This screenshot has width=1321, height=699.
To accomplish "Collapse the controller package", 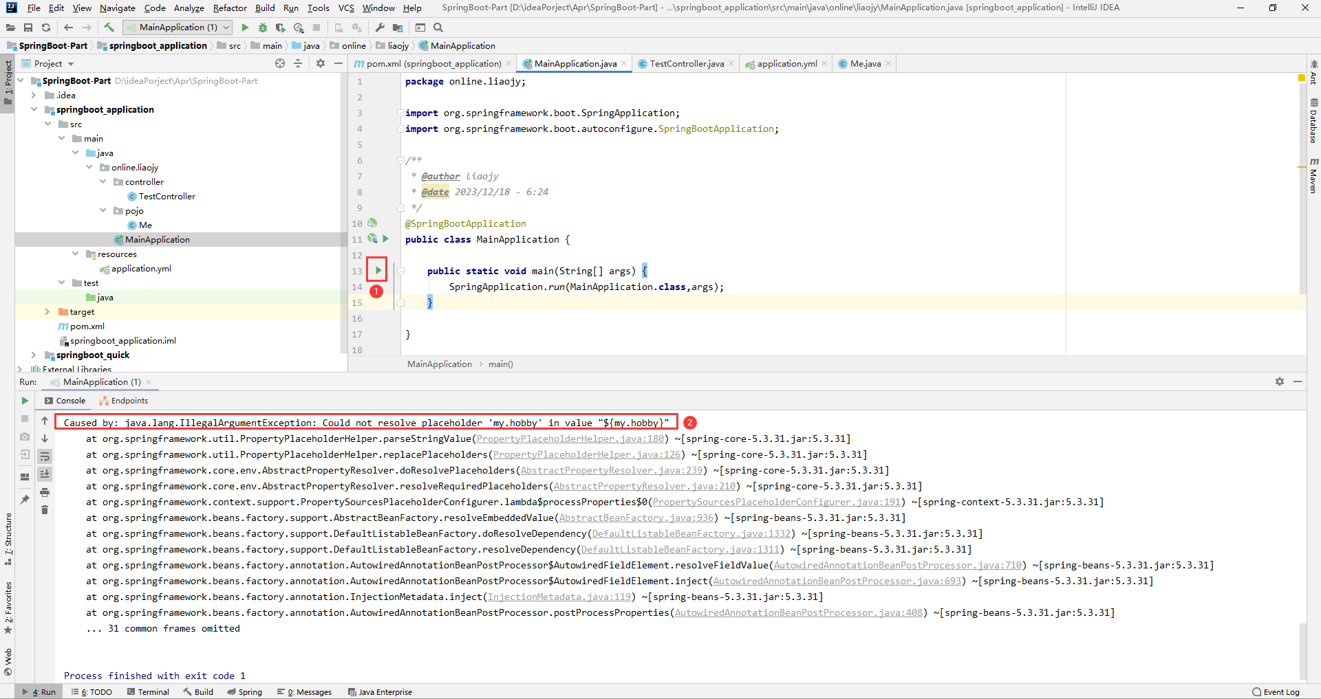I will (103, 181).
